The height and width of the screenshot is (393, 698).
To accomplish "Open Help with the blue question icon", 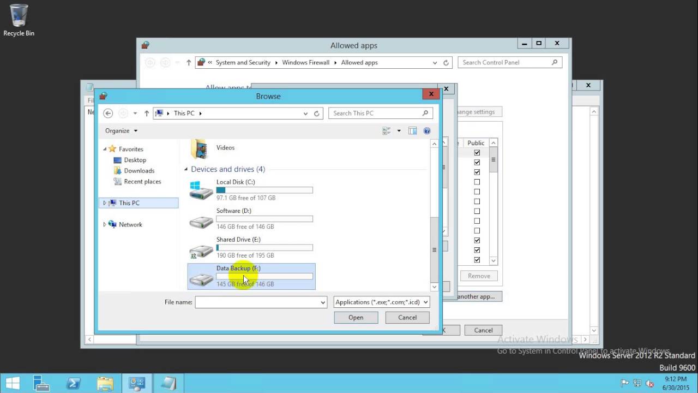I will coord(427,130).
